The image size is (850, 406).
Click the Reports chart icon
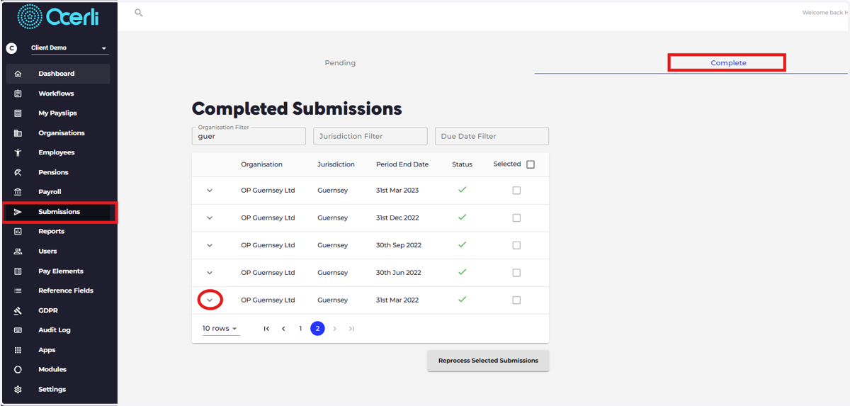point(18,232)
